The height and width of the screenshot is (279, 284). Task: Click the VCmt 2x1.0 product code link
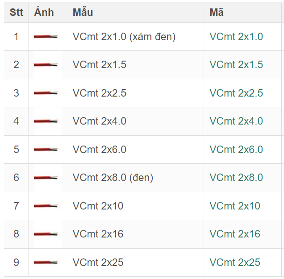[236, 37]
